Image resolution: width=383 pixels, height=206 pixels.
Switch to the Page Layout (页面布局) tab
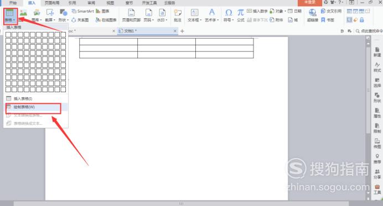click(x=52, y=3)
